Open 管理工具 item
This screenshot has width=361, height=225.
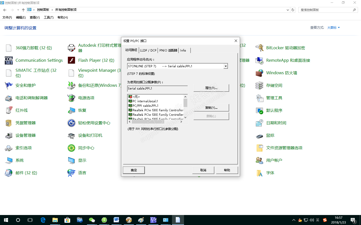click(269, 98)
